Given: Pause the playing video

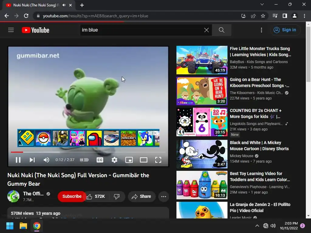Looking at the screenshot, I should (18, 160).
